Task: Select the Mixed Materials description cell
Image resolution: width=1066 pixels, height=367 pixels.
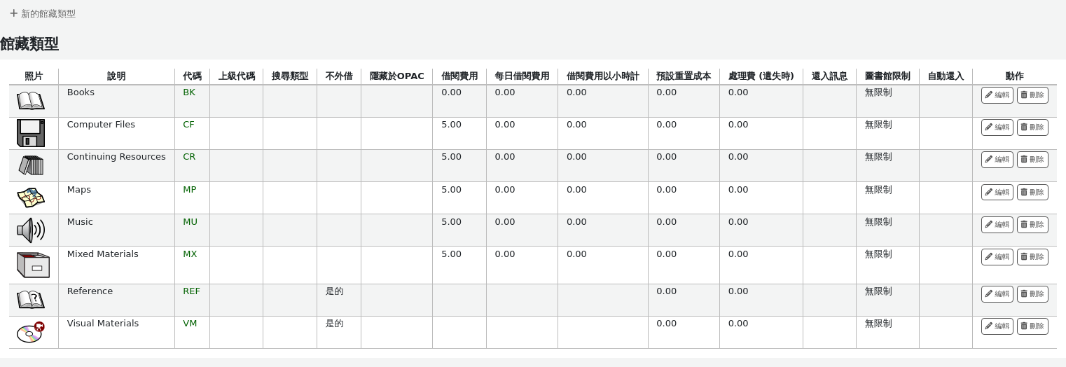Action: click(116, 265)
